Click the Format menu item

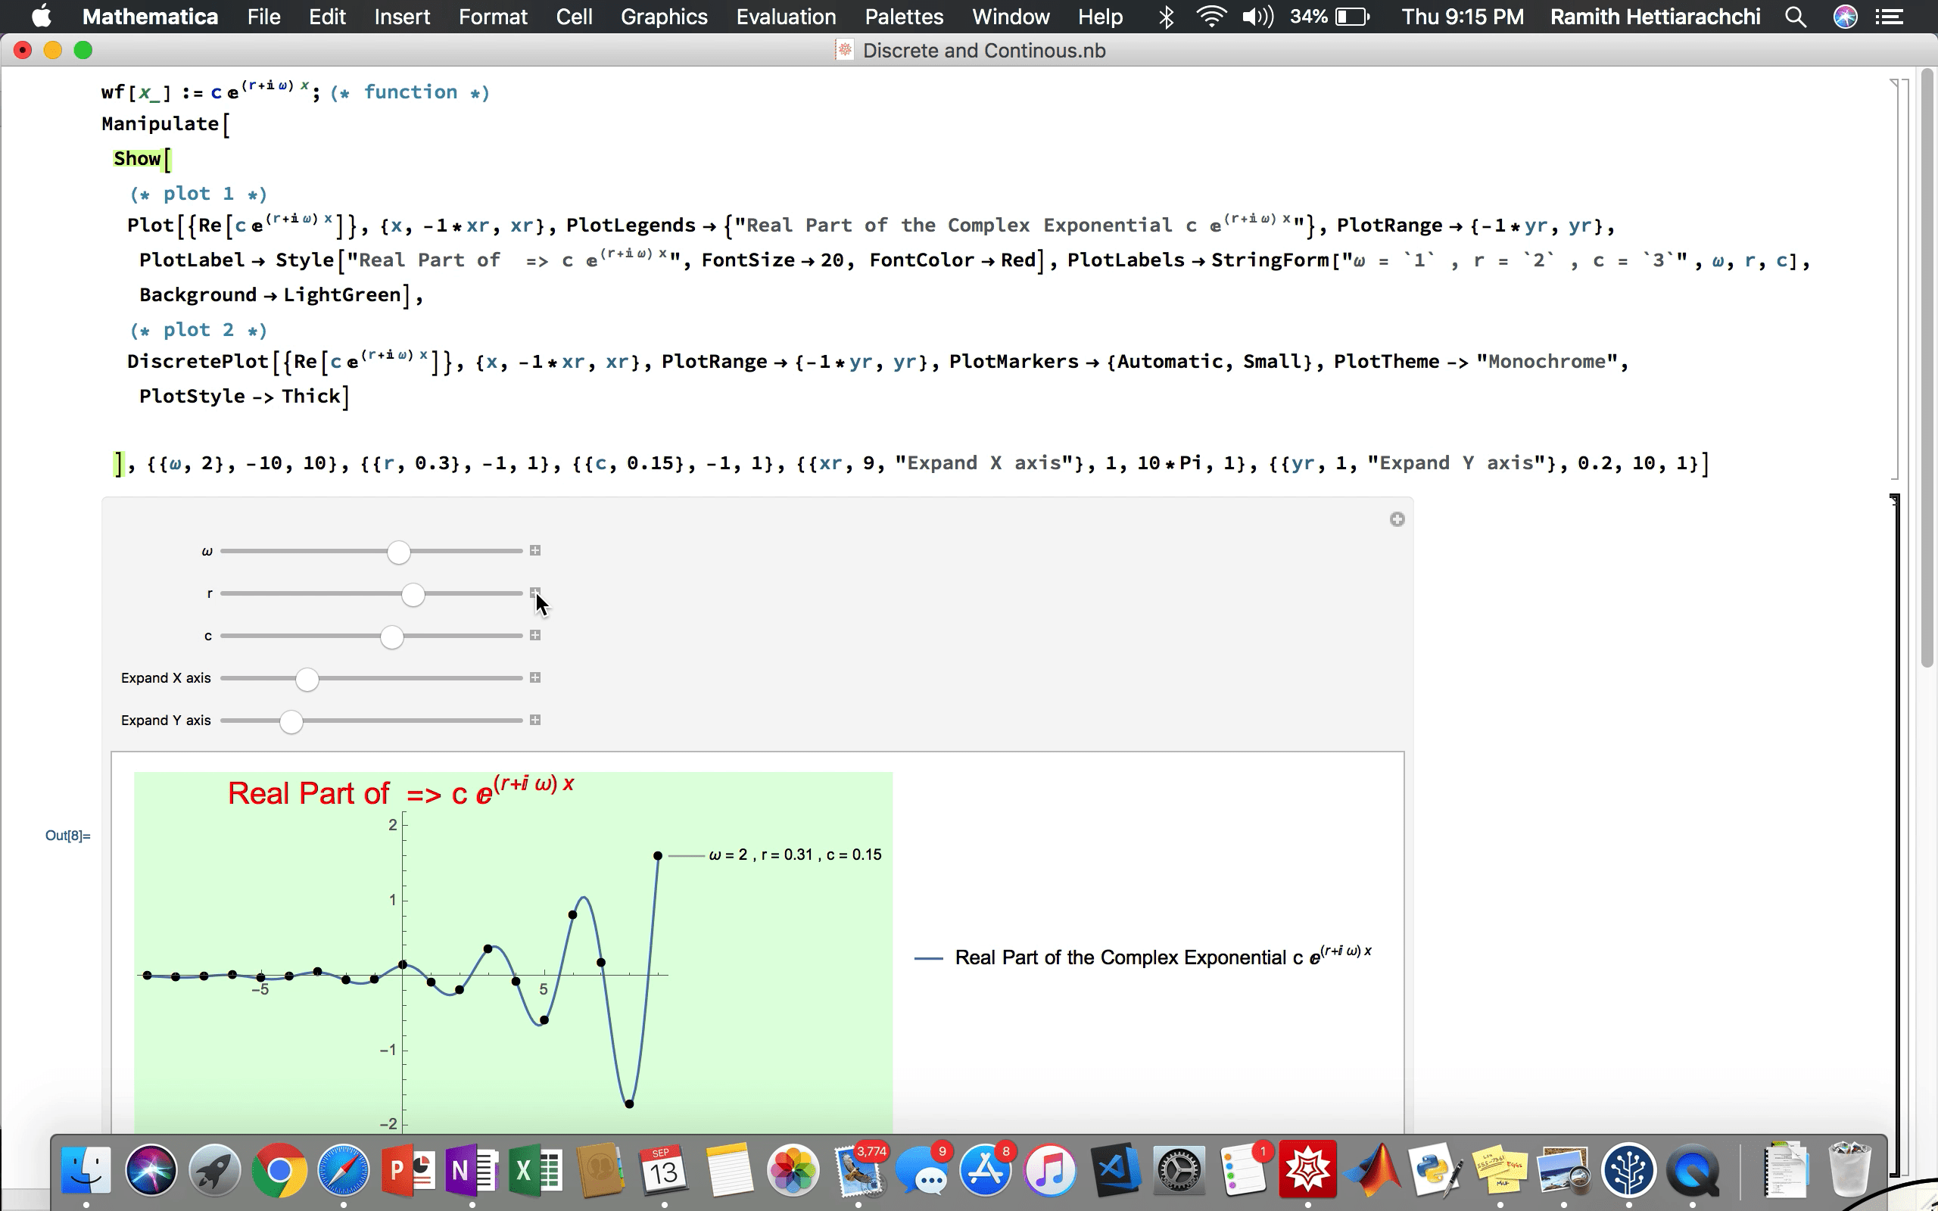(493, 17)
